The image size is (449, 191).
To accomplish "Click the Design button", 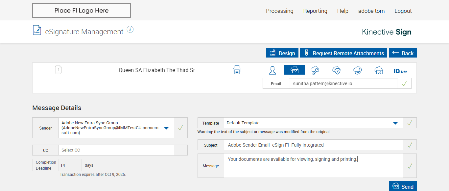I will [x=282, y=53].
